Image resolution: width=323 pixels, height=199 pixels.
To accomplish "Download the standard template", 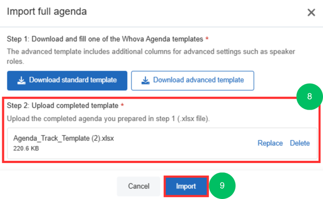I will click(x=67, y=81).
